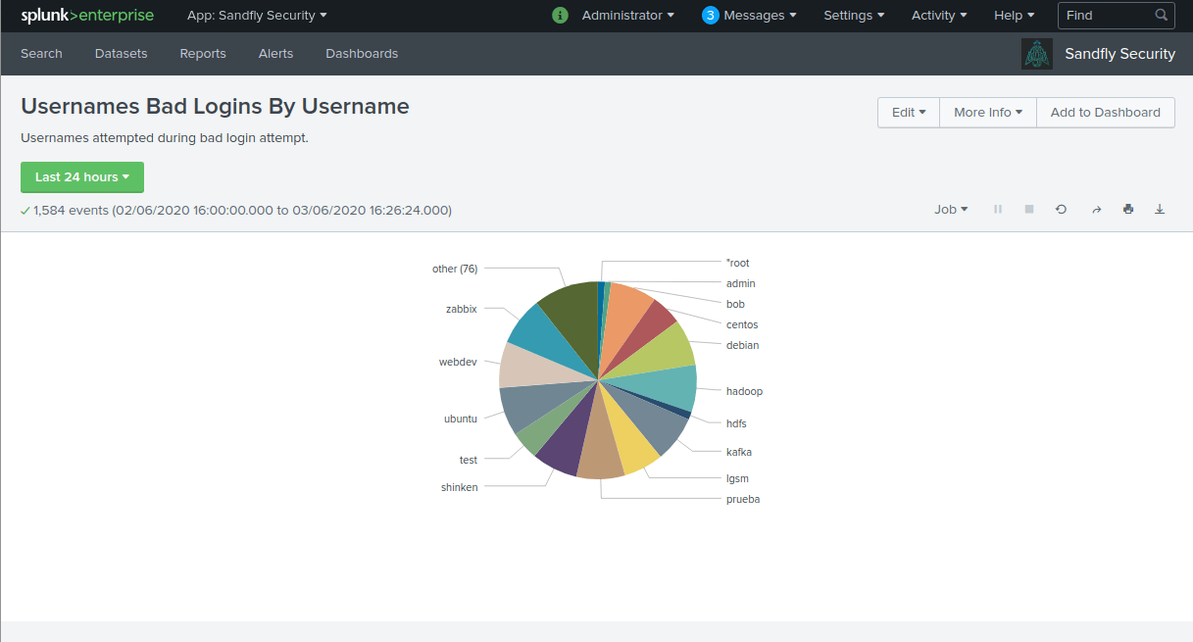This screenshot has height=642, width=1193.
Task: Open the App: Sandfly Security dropdown
Action: [x=257, y=16]
